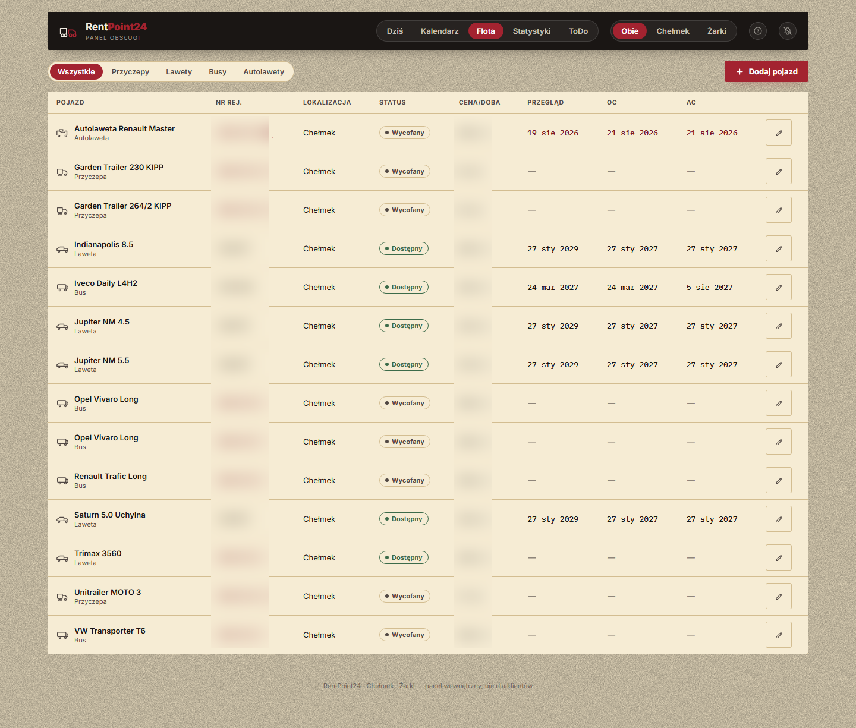The height and width of the screenshot is (728, 856).
Task: Click the Dostępny badge for Trimax 3560
Action: coord(404,557)
